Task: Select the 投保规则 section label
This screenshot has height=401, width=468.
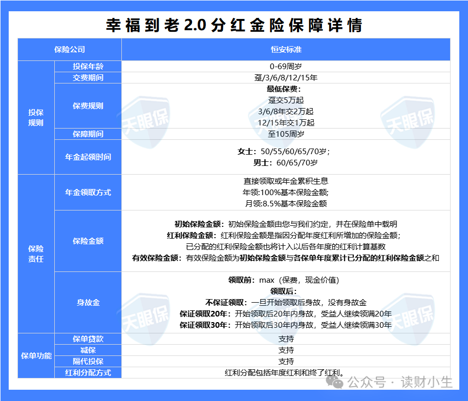Action: tap(35, 118)
